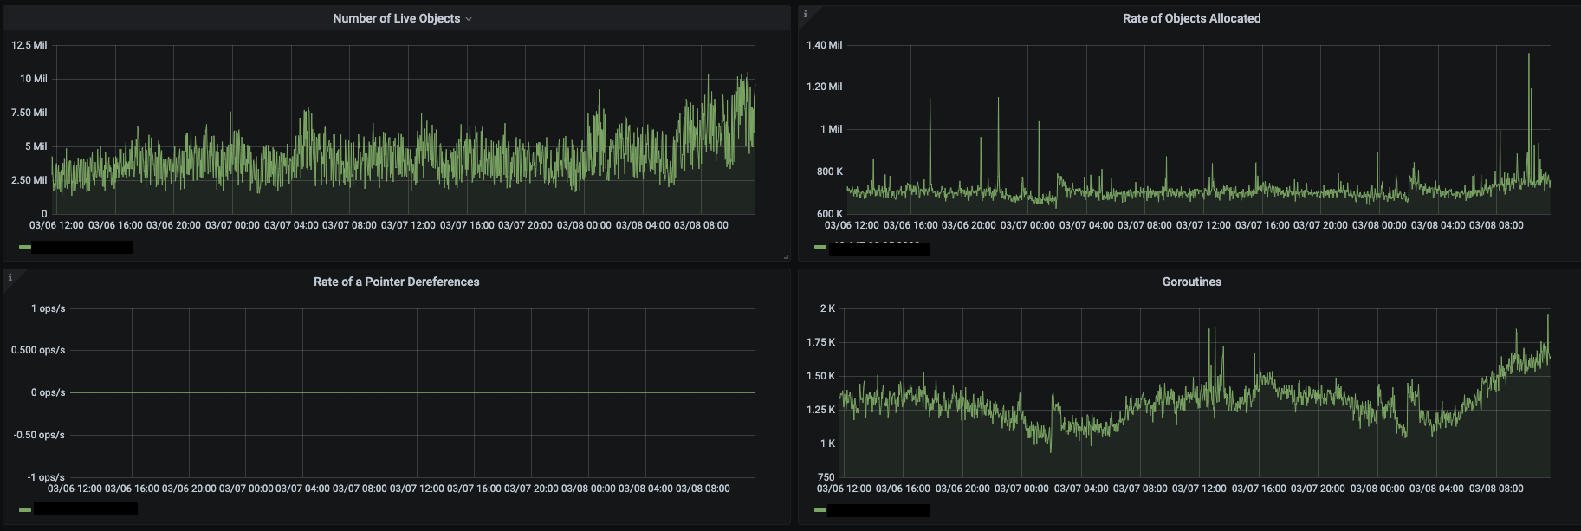Click "03/06 20:00" under Pointer Dereferences graph

[x=189, y=489]
